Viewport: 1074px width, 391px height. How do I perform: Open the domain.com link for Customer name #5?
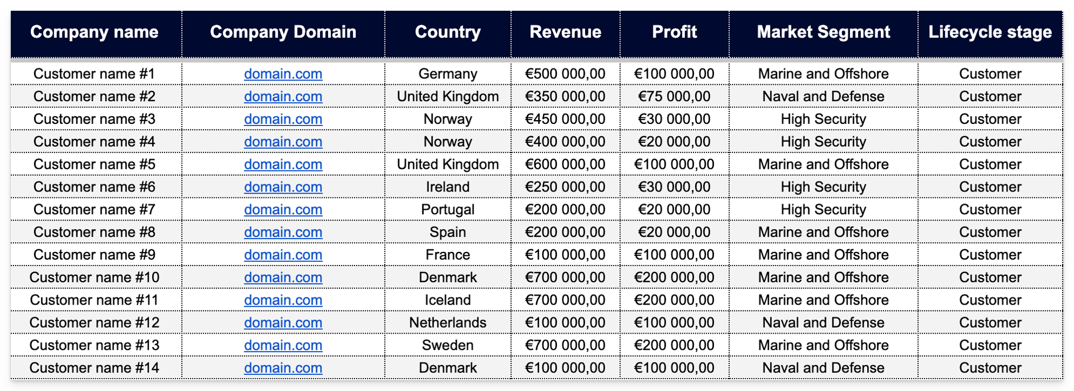(x=283, y=164)
